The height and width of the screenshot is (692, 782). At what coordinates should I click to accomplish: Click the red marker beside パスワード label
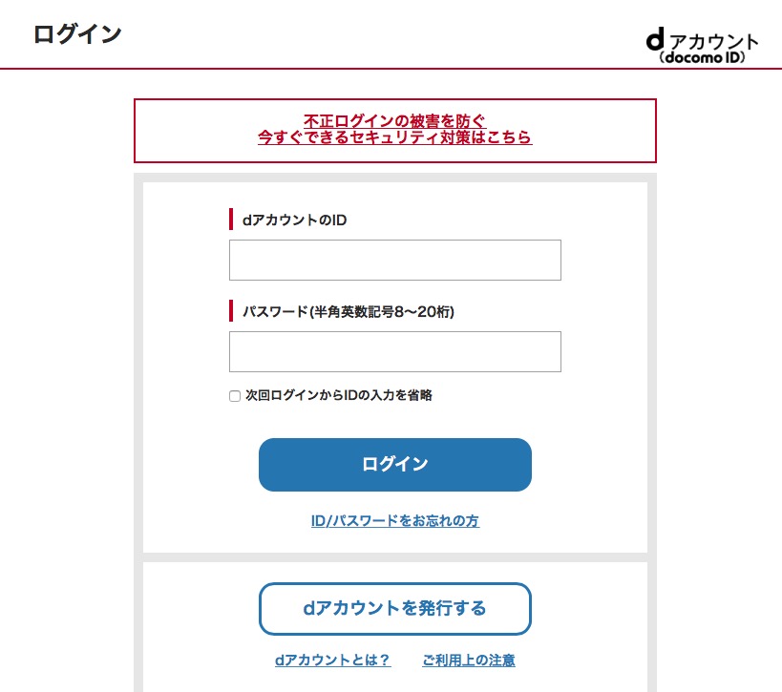(x=231, y=310)
